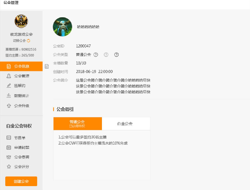Image resolution: width=250 pixels, height=190 pixels.
Task: Click the orange refresh icon next to 切换公会
Action: (29, 41)
